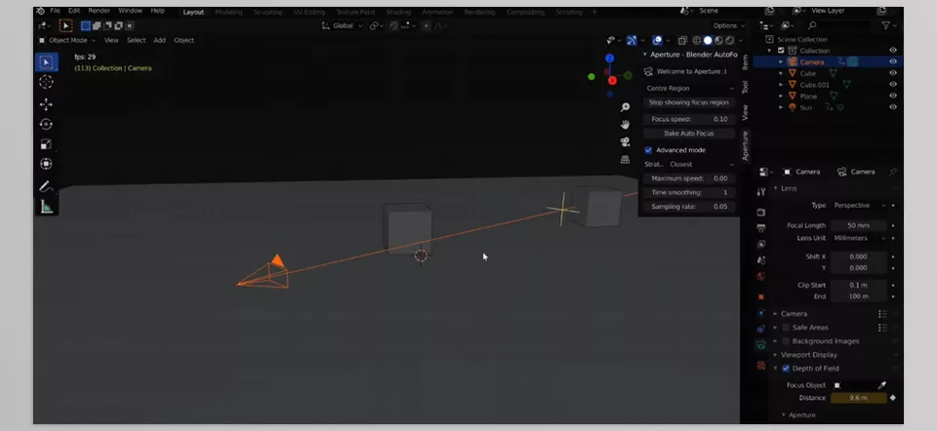Switch to solid viewport shading
This screenshot has height=431, width=937.
click(x=708, y=41)
